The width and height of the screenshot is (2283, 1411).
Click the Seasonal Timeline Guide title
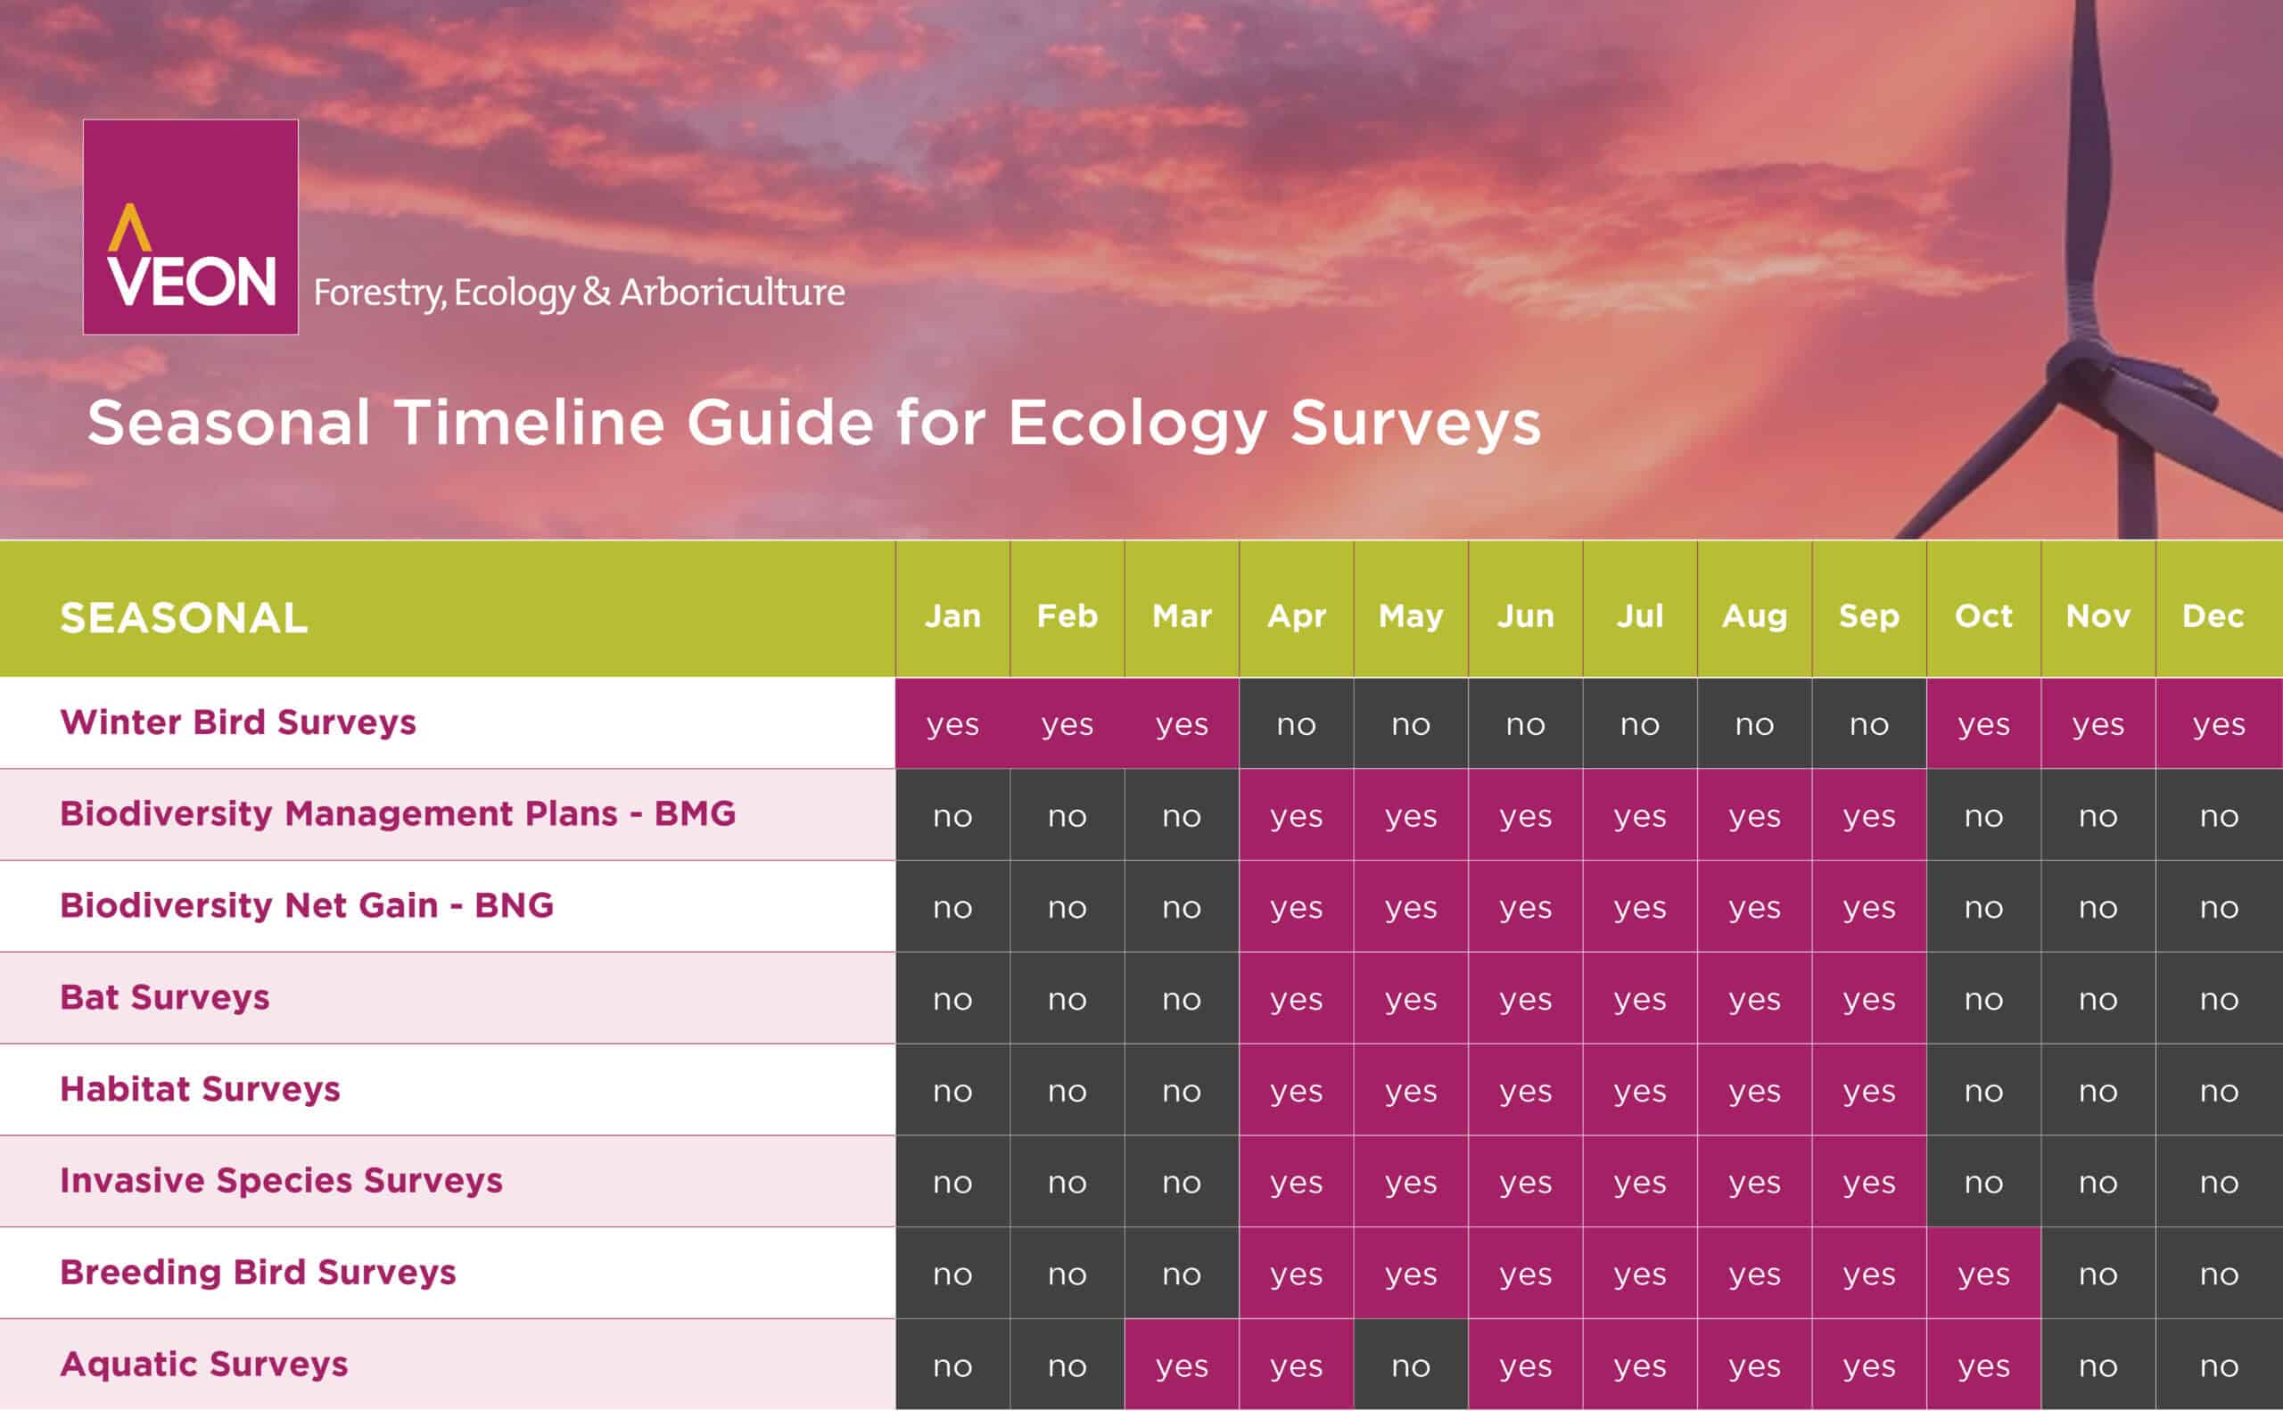coord(813,424)
